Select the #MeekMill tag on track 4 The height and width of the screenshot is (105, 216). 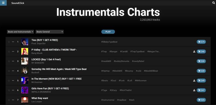pos(117,71)
